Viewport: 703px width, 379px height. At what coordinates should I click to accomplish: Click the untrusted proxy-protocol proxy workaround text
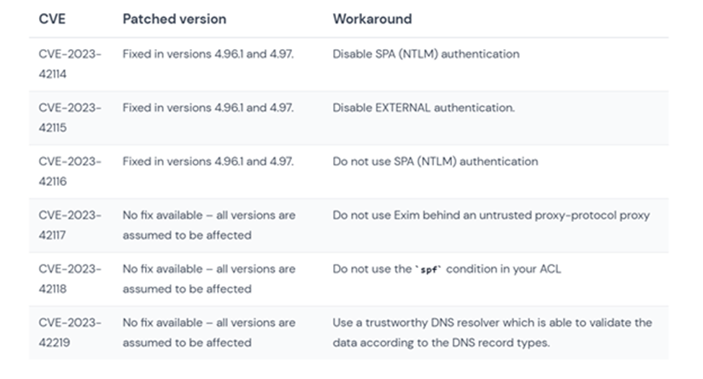[x=491, y=215]
